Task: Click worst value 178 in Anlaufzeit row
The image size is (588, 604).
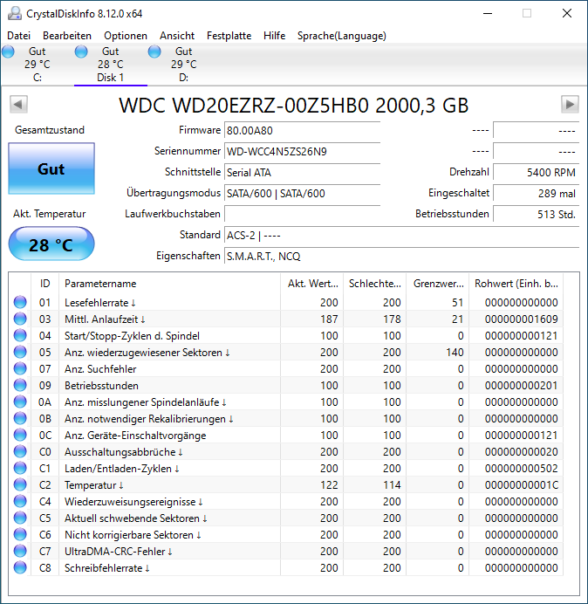Action: point(392,319)
